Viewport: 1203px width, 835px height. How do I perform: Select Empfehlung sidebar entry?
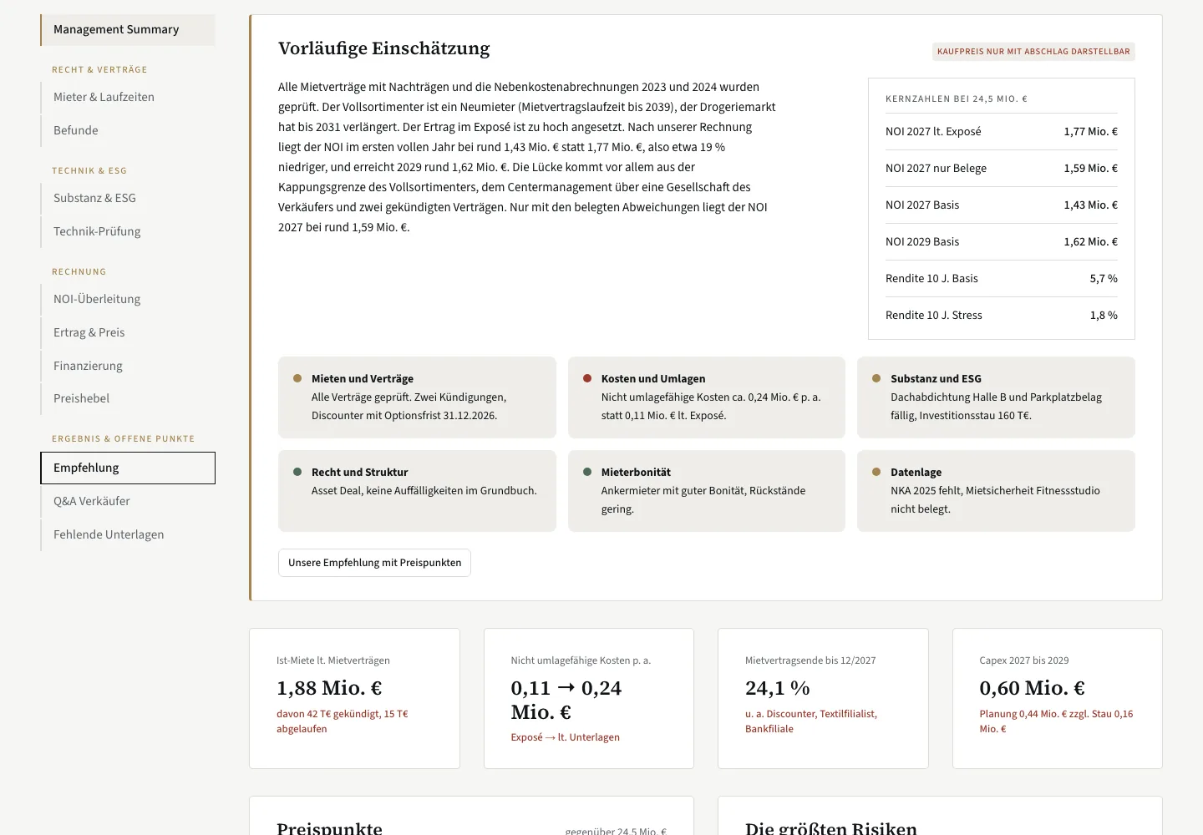coord(128,468)
